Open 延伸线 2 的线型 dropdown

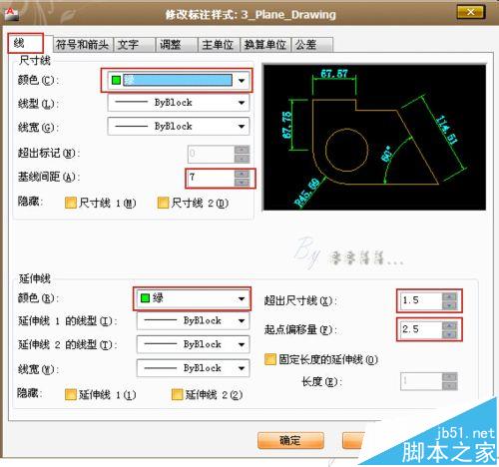click(193, 344)
